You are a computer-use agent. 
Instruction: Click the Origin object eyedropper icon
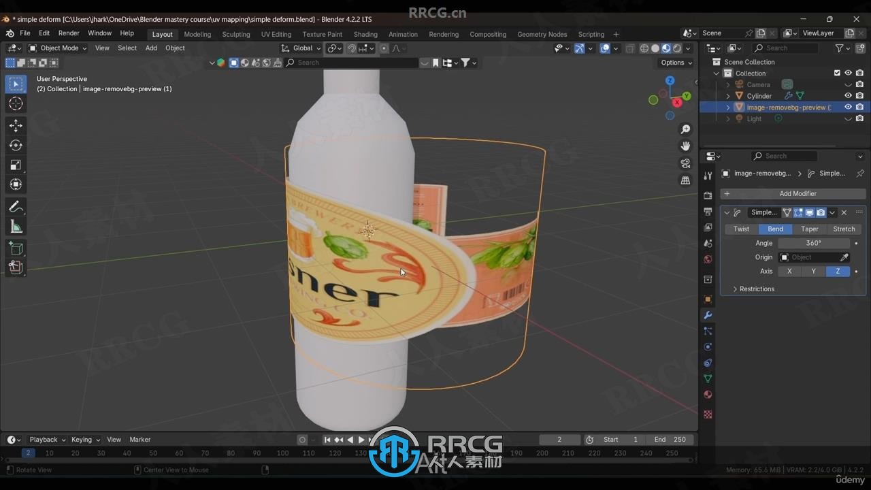(x=844, y=257)
